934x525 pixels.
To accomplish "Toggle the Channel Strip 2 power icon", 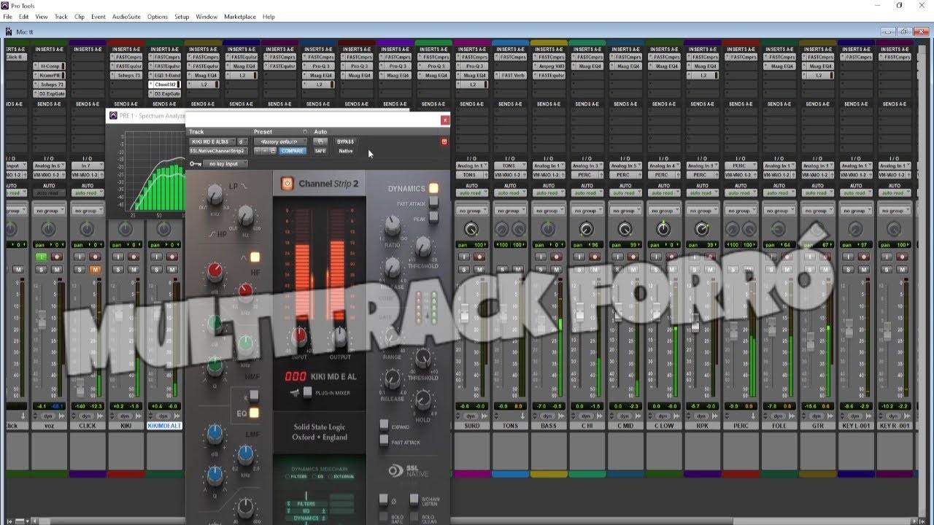I will [287, 184].
